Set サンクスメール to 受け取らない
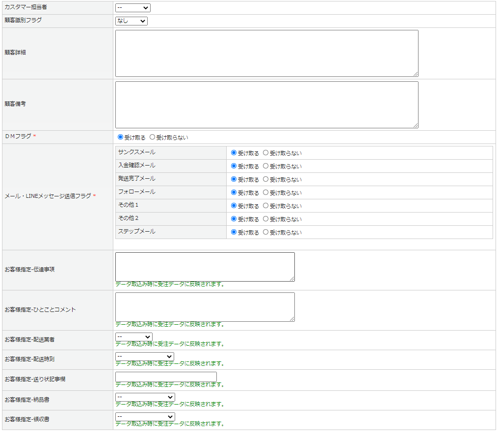498x431 pixels. [266, 153]
